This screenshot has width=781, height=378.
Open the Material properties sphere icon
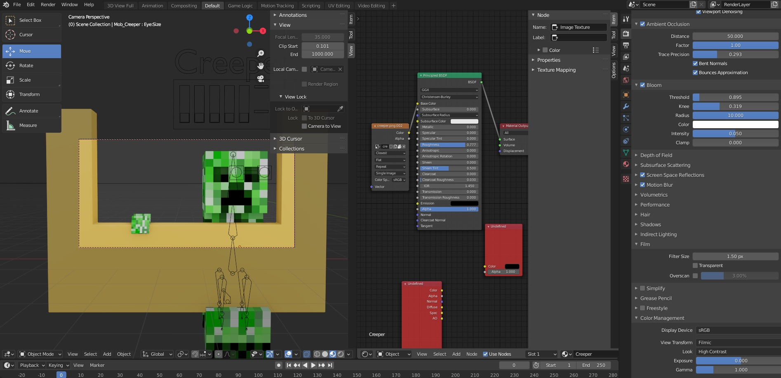[x=626, y=164]
